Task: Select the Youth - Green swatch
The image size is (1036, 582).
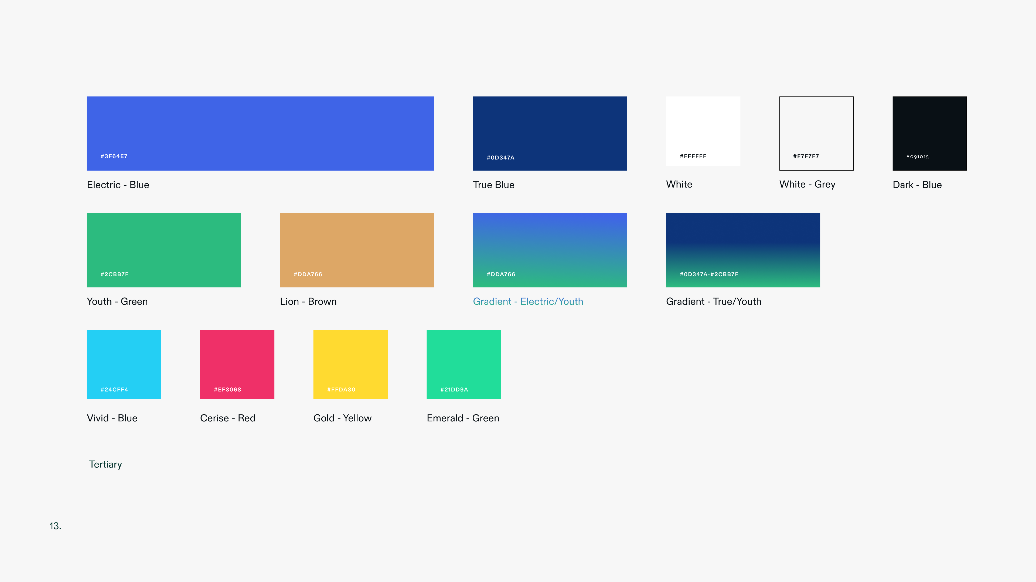Action: (164, 245)
